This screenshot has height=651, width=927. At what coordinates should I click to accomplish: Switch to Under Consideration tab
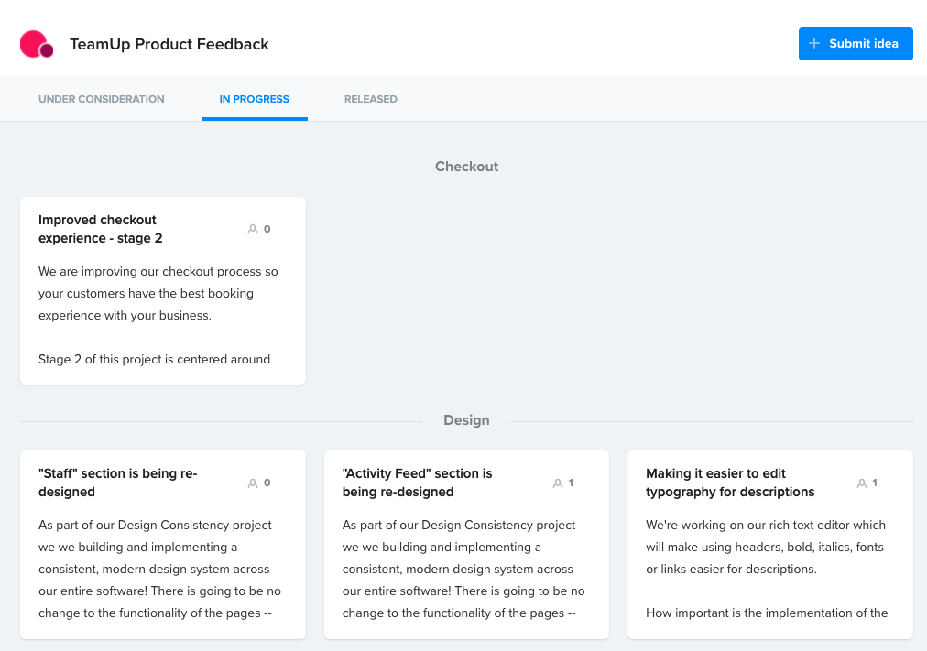(102, 99)
